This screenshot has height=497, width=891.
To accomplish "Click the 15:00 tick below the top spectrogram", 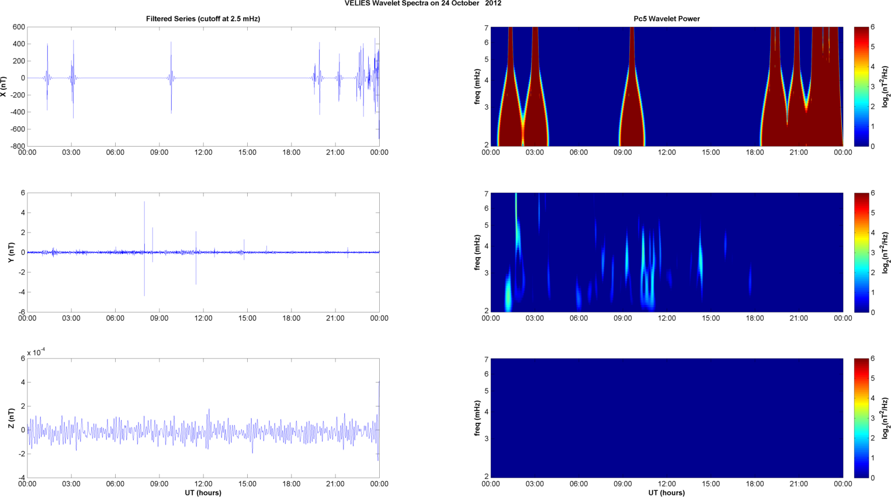I will 711,152.
